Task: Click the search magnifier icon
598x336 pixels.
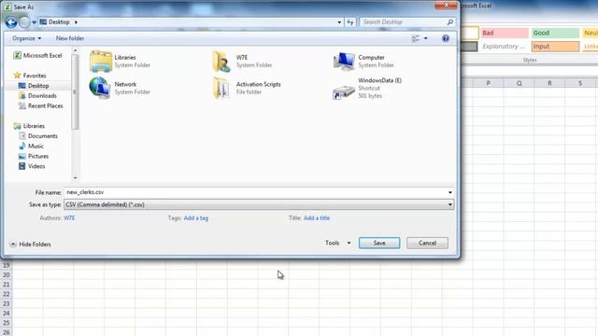Action: tap(450, 22)
